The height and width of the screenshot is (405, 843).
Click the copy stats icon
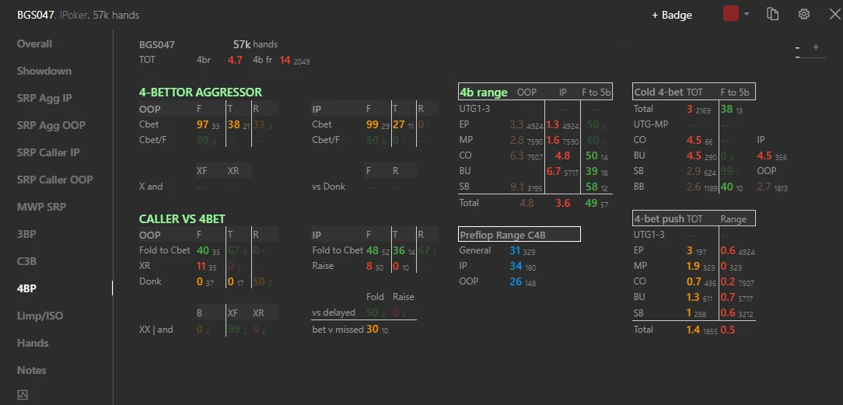click(x=772, y=15)
